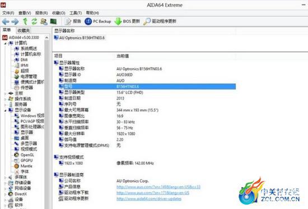Open the 收藏(O) menu

[59, 13]
